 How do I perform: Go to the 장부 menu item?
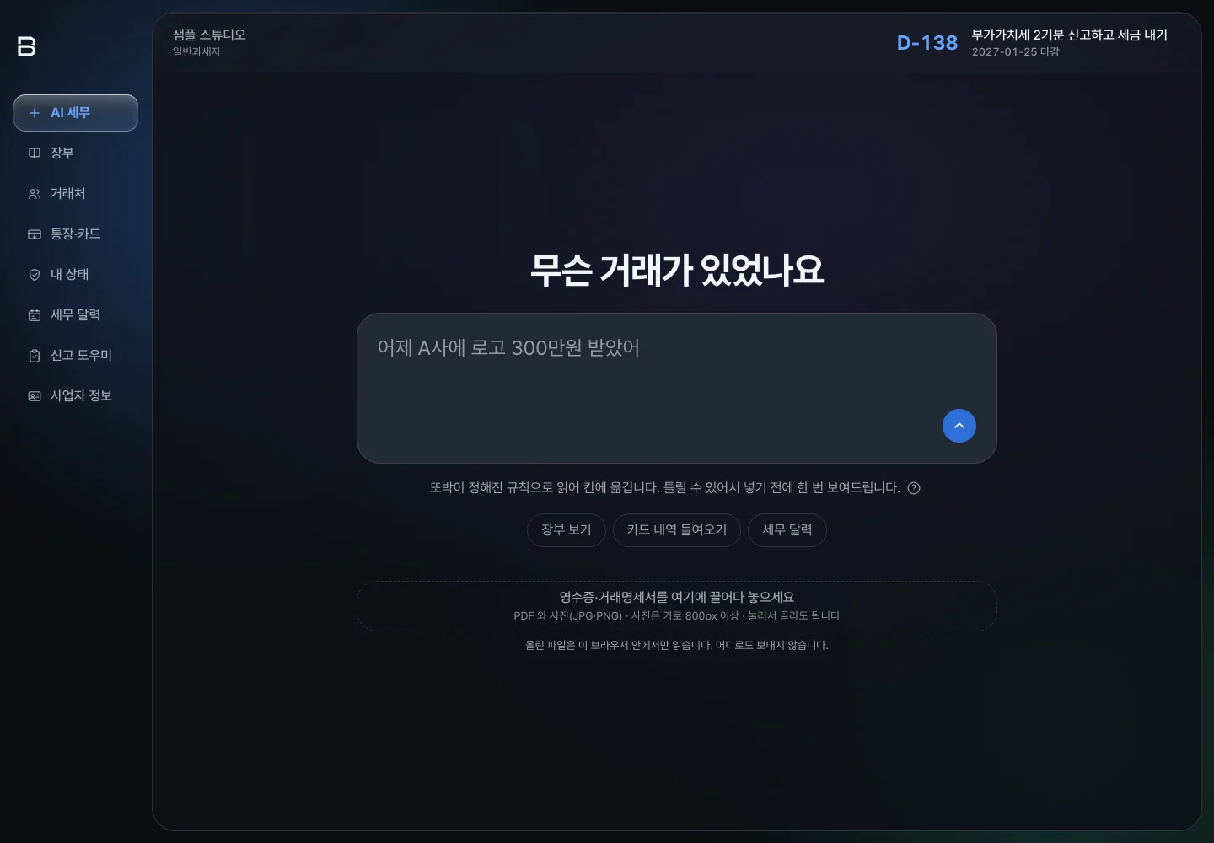coord(76,153)
